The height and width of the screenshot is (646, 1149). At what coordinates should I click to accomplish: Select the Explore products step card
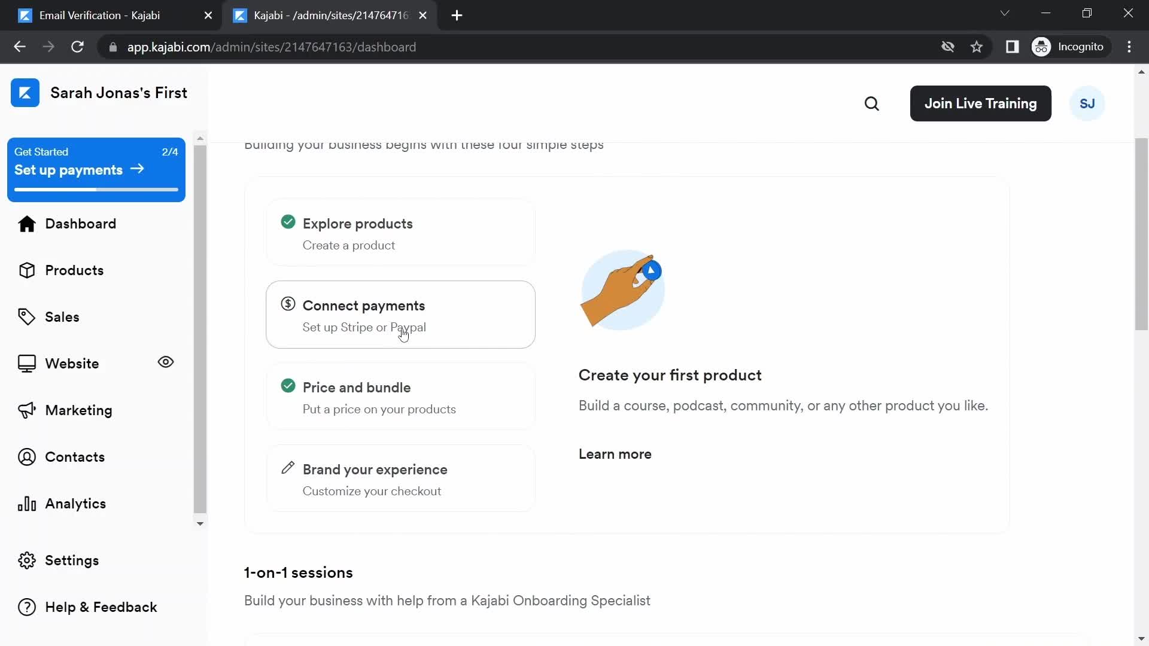tap(400, 233)
